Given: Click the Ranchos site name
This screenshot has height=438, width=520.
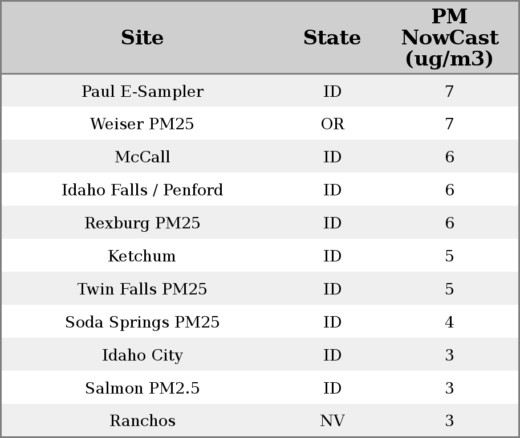Looking at the screenshot, I should (x=142, y=421).
